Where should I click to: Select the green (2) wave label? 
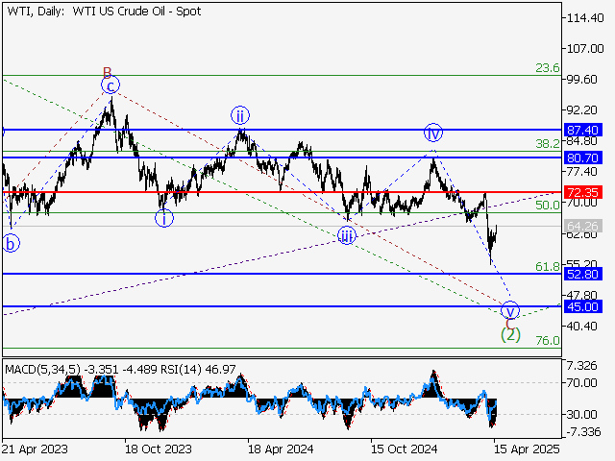pos(511,335)
